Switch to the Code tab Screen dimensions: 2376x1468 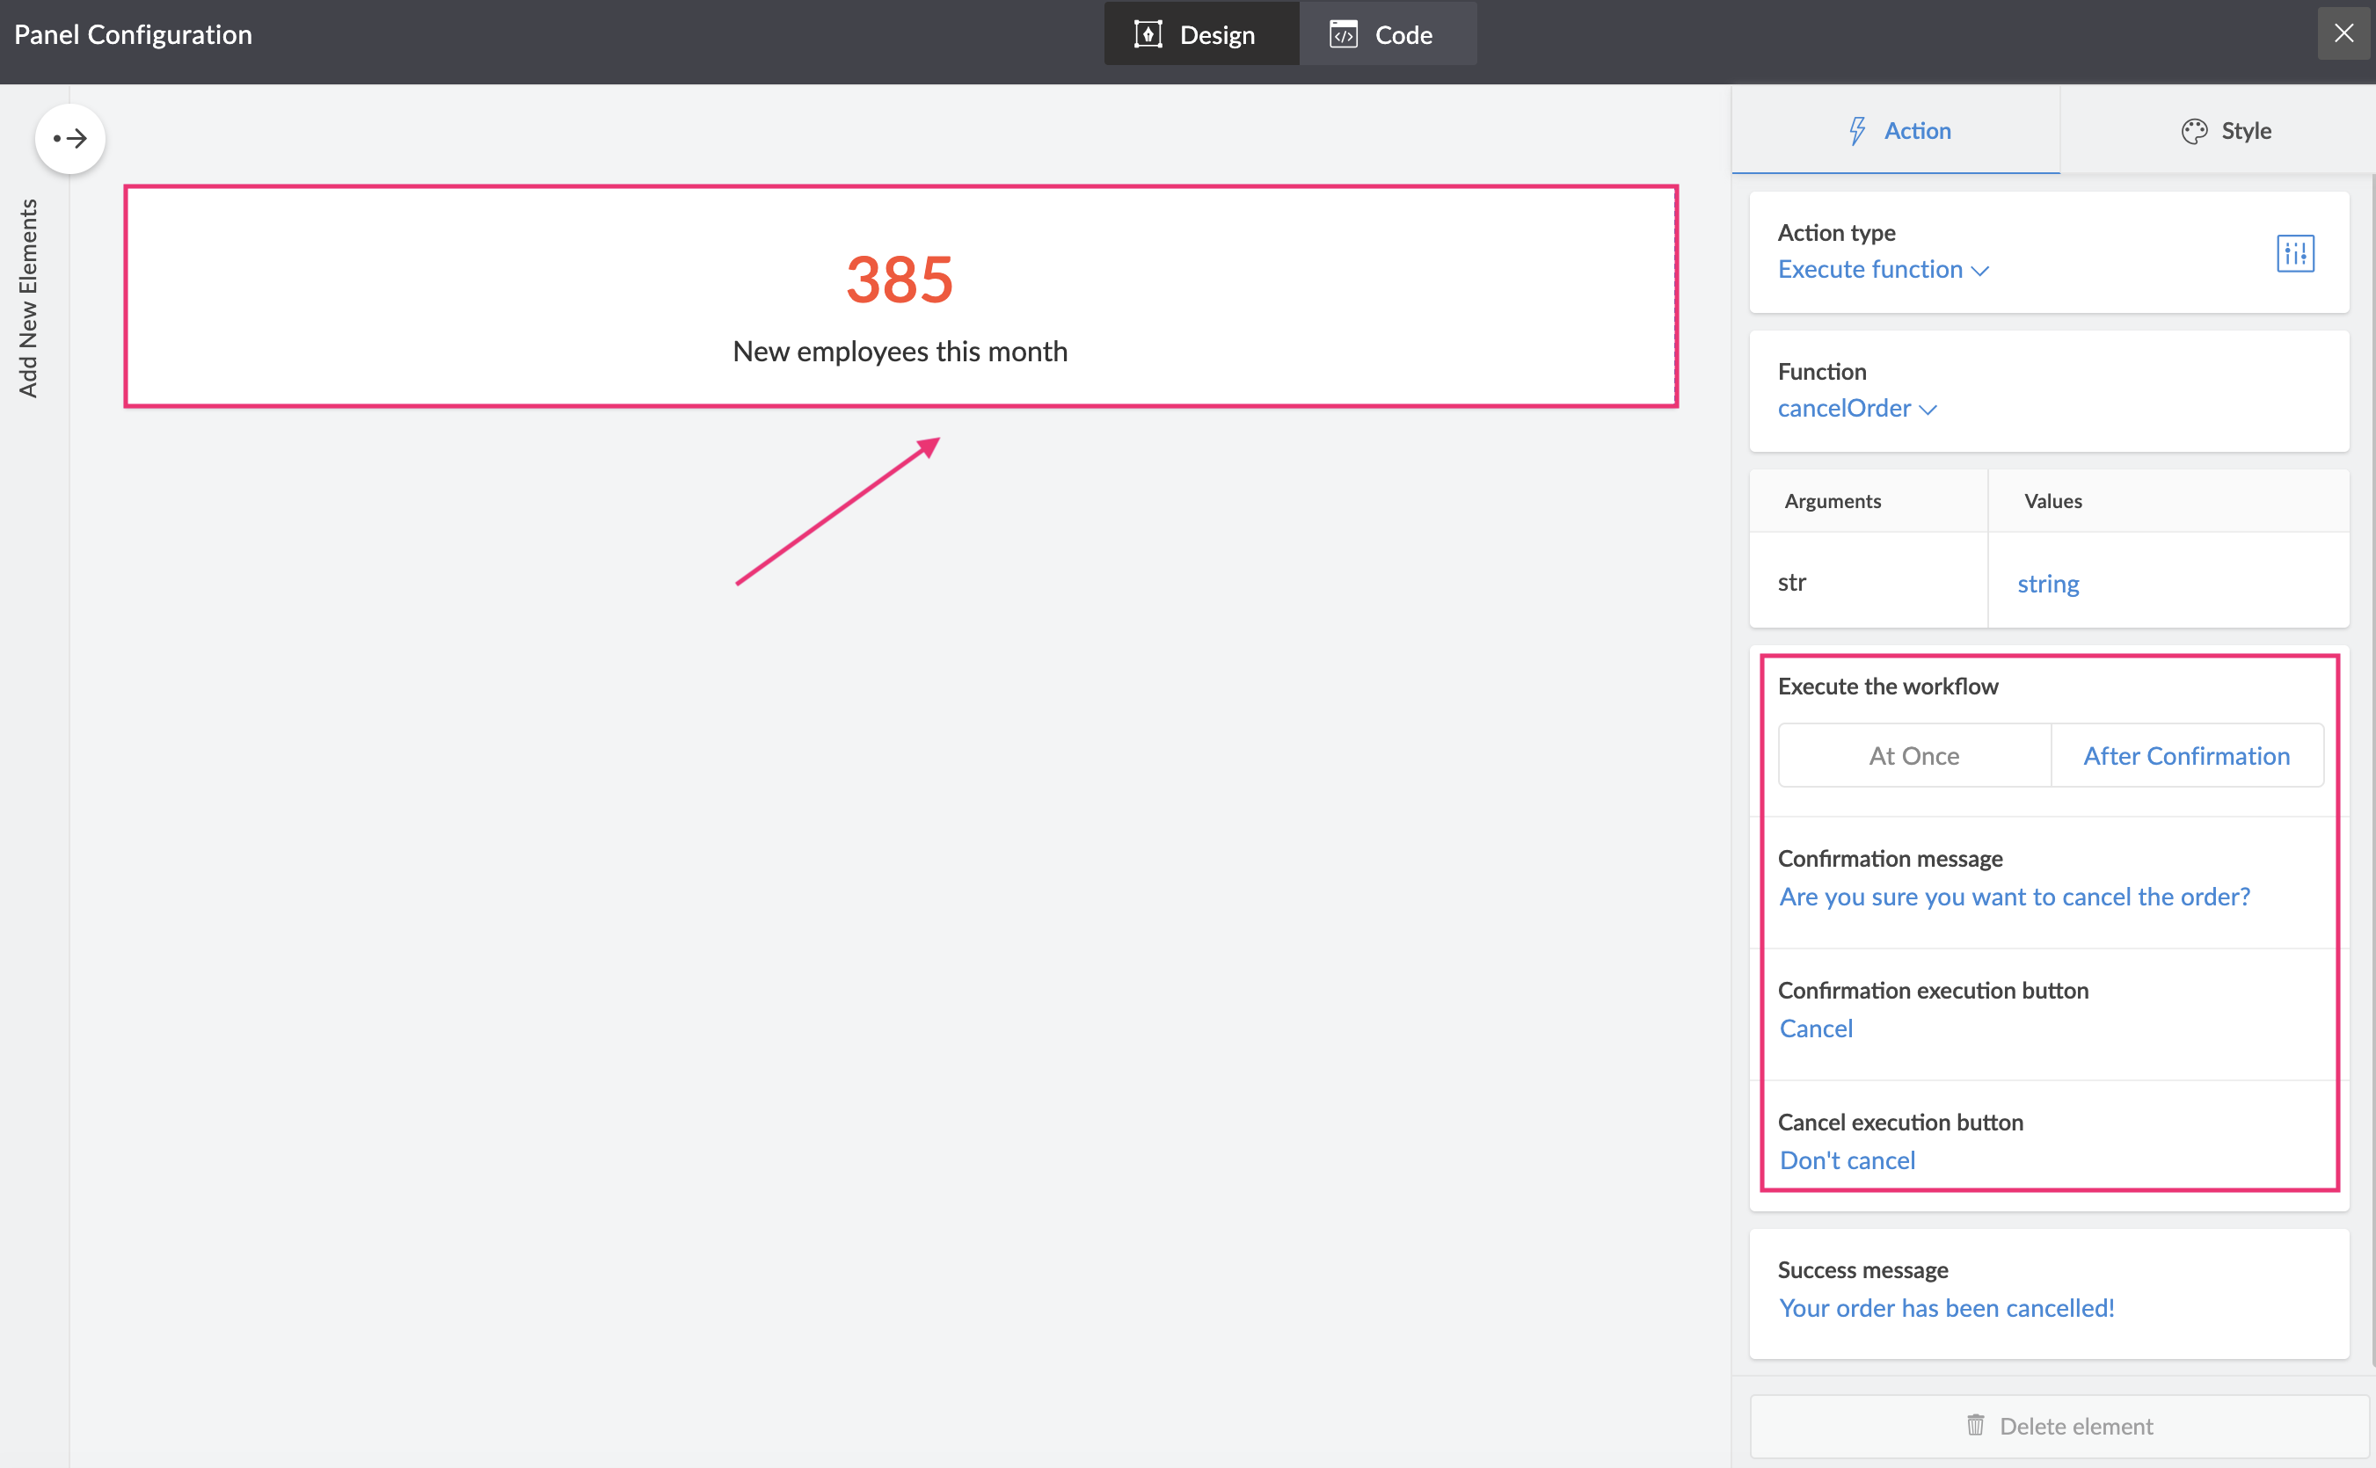pyautogui.click(x=1388, y=34)
